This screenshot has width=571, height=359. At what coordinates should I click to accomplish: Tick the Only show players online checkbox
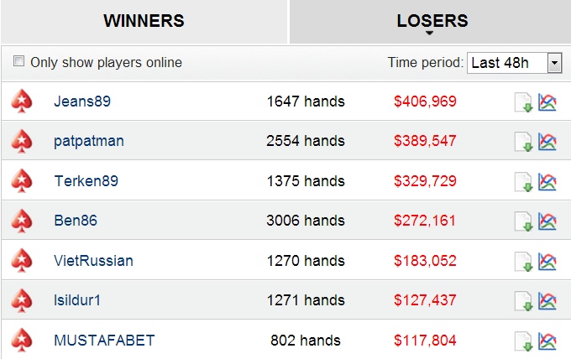(x=18, y=60)
